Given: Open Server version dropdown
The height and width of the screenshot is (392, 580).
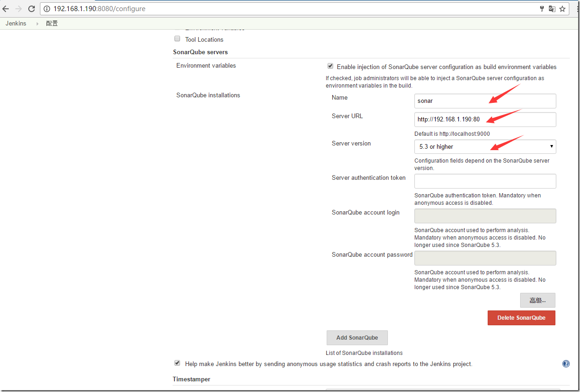Looking at the screenshot, I should click(x=485, y=146).
